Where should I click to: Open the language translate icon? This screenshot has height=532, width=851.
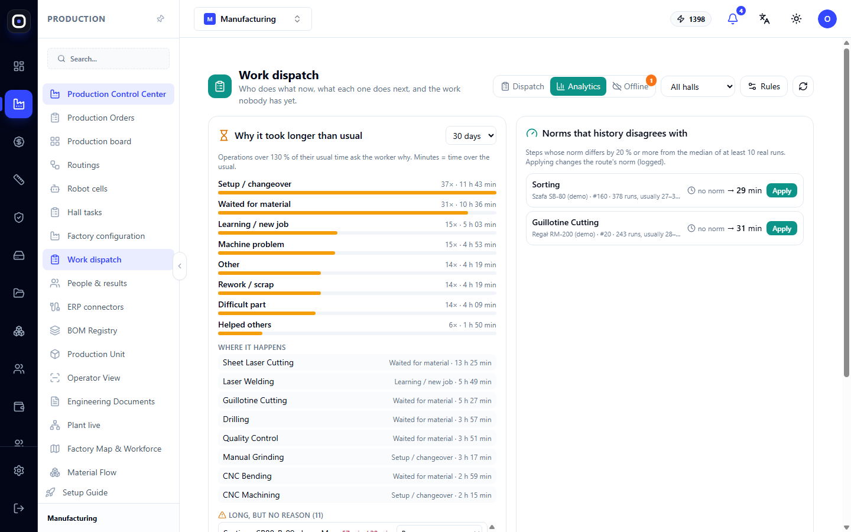click(764, 19)
